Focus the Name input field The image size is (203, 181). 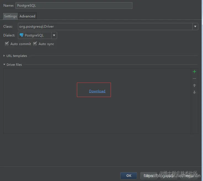[74, 6]
